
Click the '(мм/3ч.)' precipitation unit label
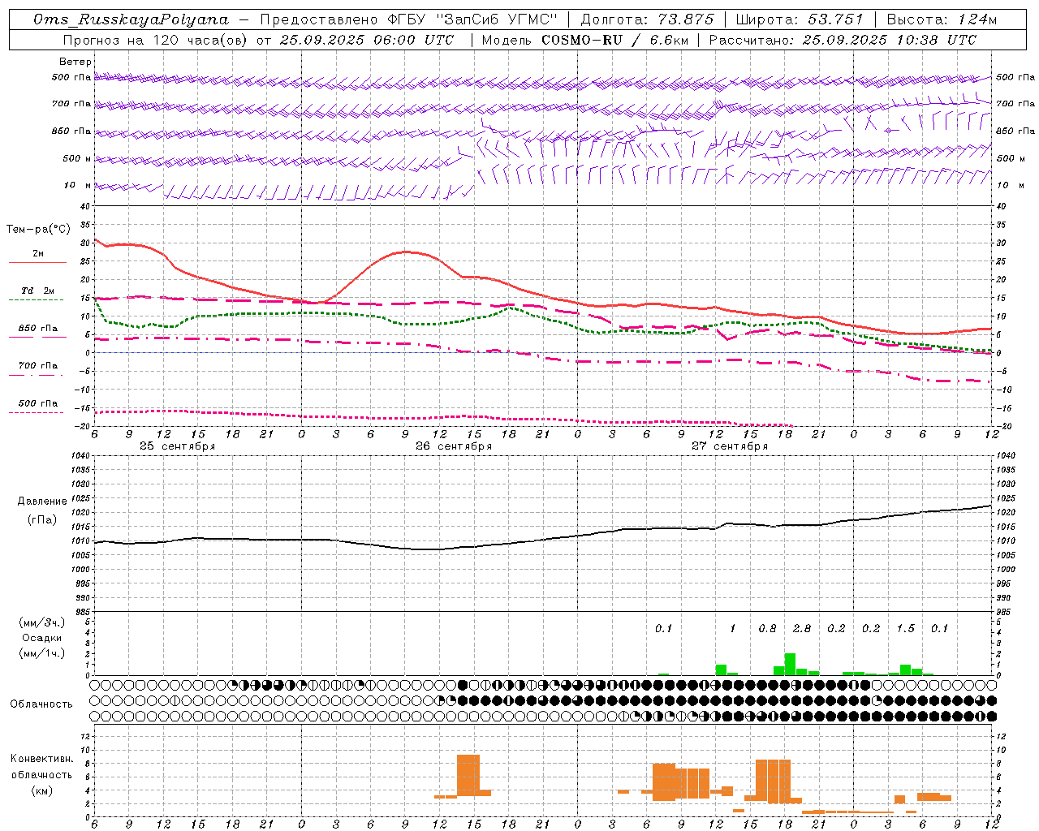[x=42, y=622]
